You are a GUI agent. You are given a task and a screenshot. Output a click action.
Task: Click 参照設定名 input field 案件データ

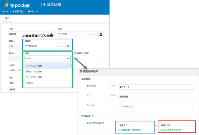pyautogui.click(x=156, y=87)
